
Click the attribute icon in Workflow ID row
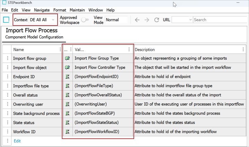click(x=68, y=132)
